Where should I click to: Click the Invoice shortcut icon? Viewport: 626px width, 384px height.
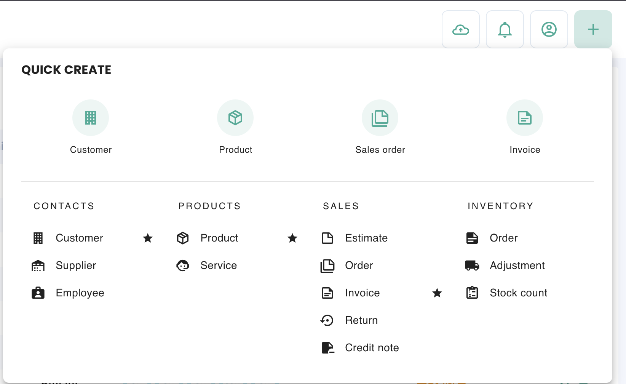point(524,118)
